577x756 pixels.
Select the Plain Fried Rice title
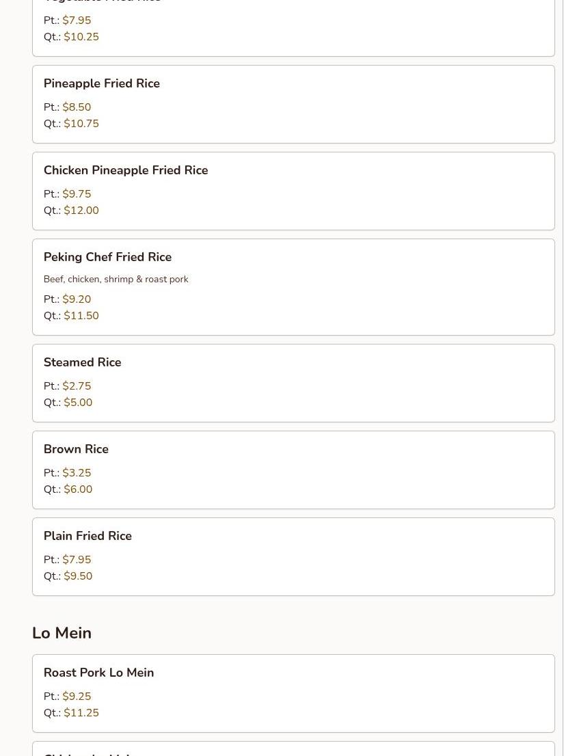[88, 536]
